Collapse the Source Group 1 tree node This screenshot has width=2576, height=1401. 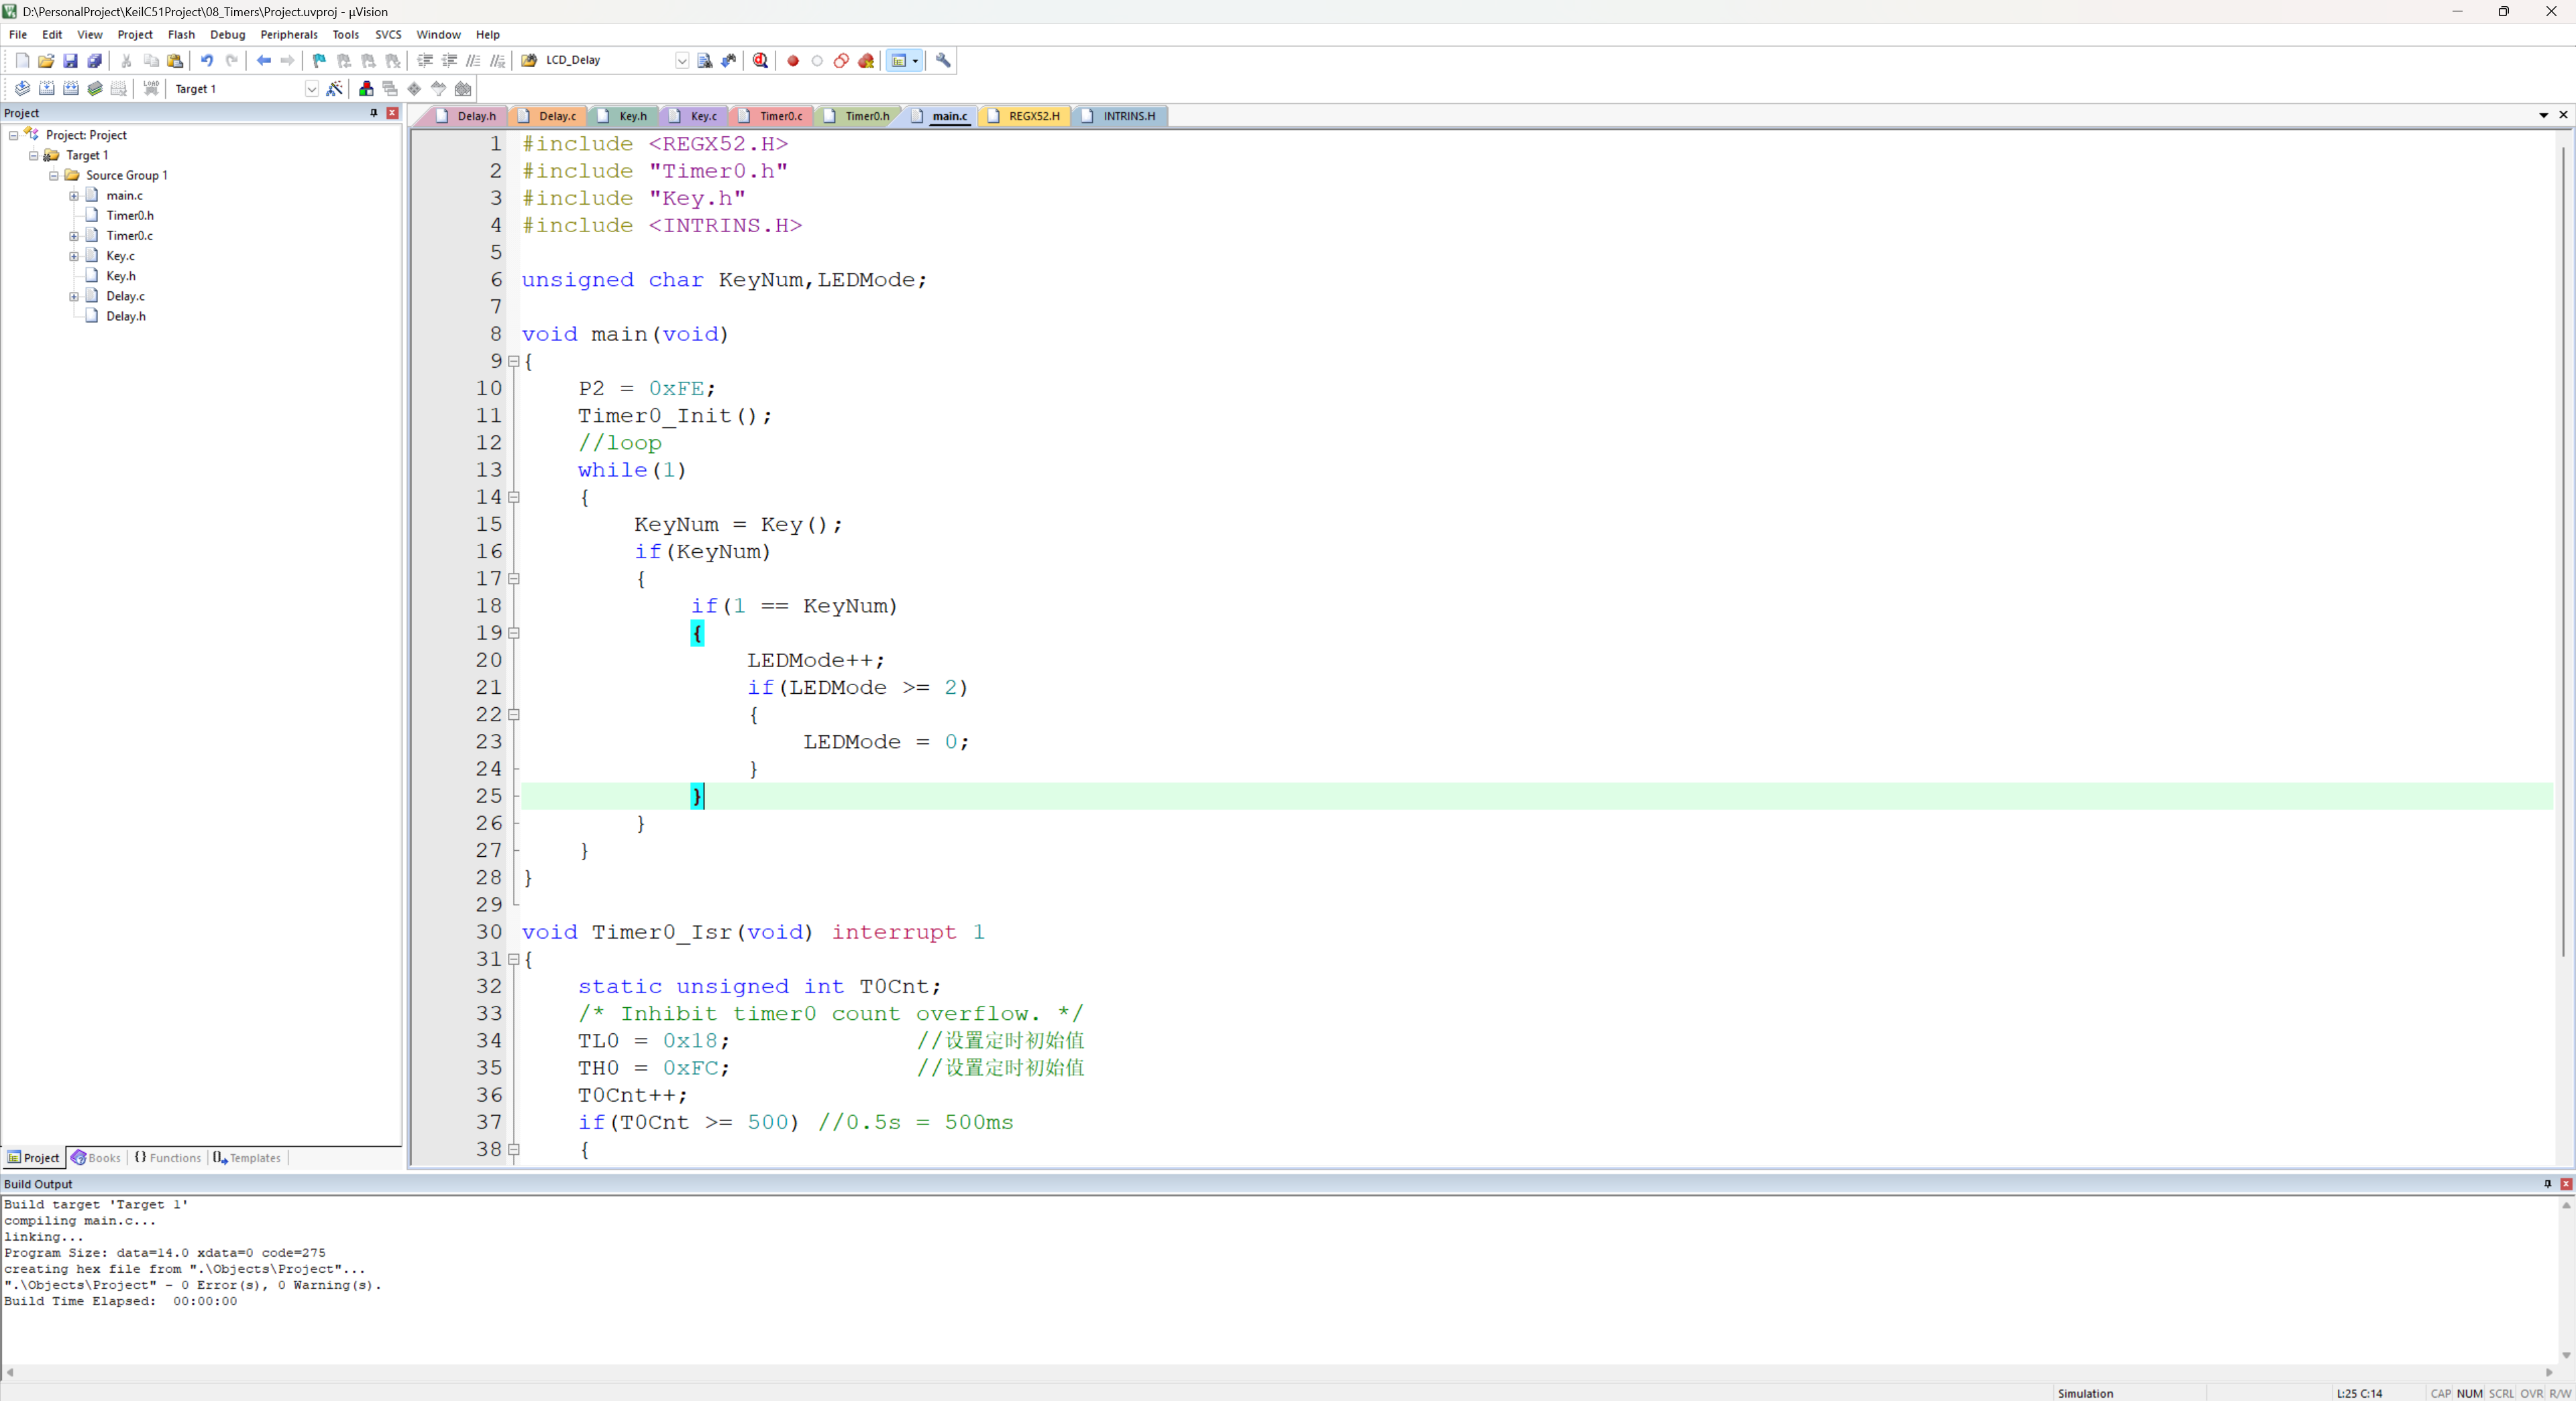54,175
